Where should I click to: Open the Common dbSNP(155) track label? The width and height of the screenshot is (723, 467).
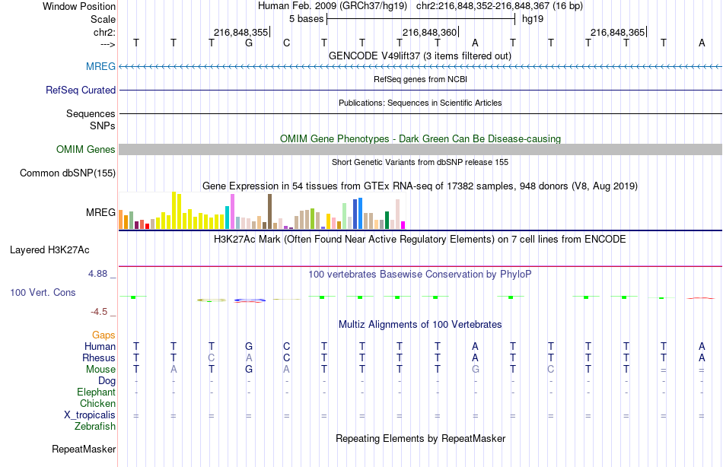[67, 173]
